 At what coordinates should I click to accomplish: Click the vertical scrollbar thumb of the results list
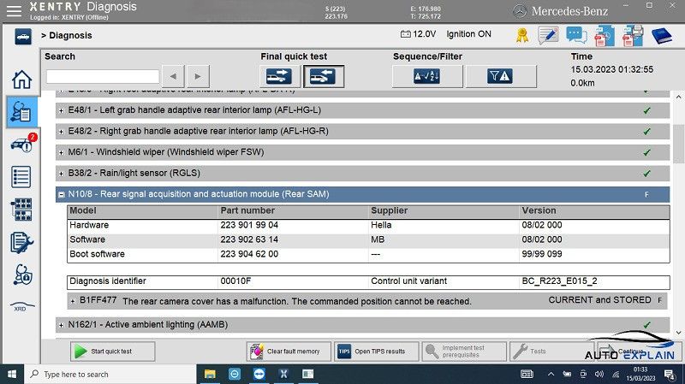[x=678, y=143]
